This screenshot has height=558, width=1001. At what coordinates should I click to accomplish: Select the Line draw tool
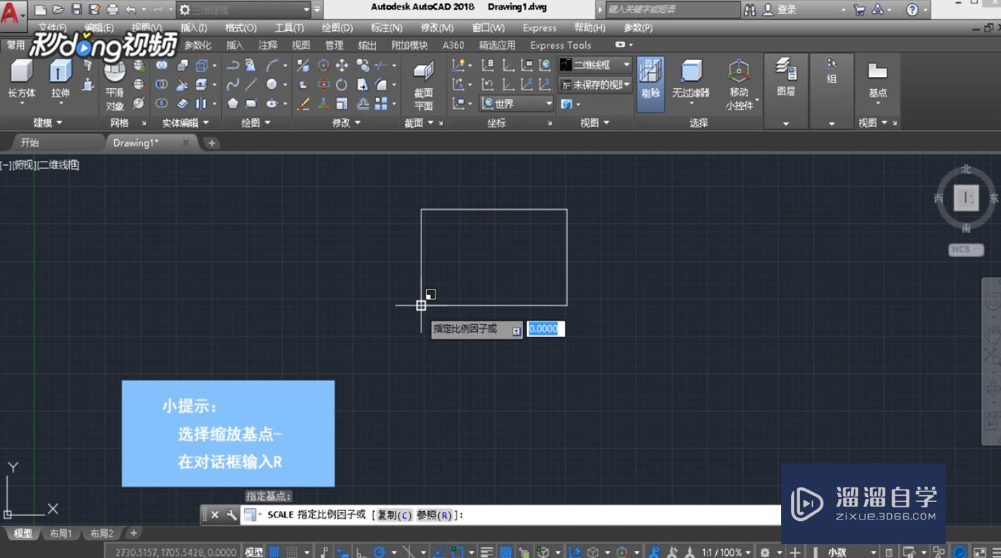click(x=251, y=85)
